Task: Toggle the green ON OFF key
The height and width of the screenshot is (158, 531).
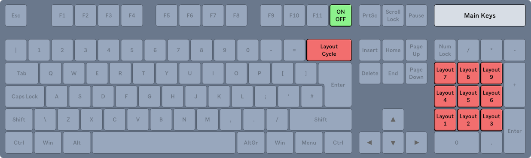Action: point(341,15)
